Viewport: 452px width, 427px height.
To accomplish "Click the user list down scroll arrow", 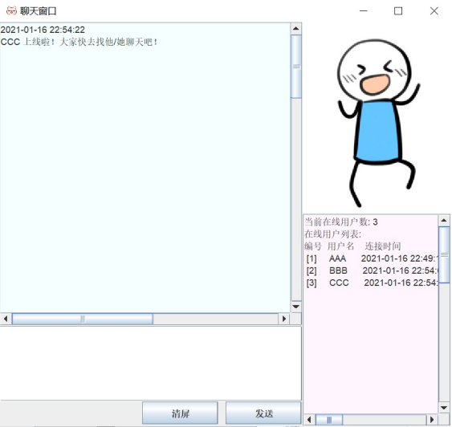I will (444, 408).
